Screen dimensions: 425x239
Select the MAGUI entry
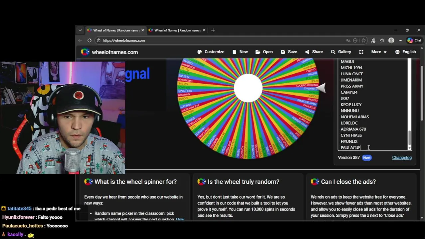[x=347, y=62]
